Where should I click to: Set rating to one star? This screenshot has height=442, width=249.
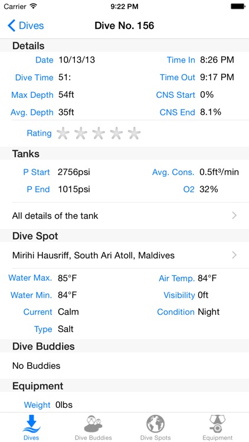[x=63, y=133]
